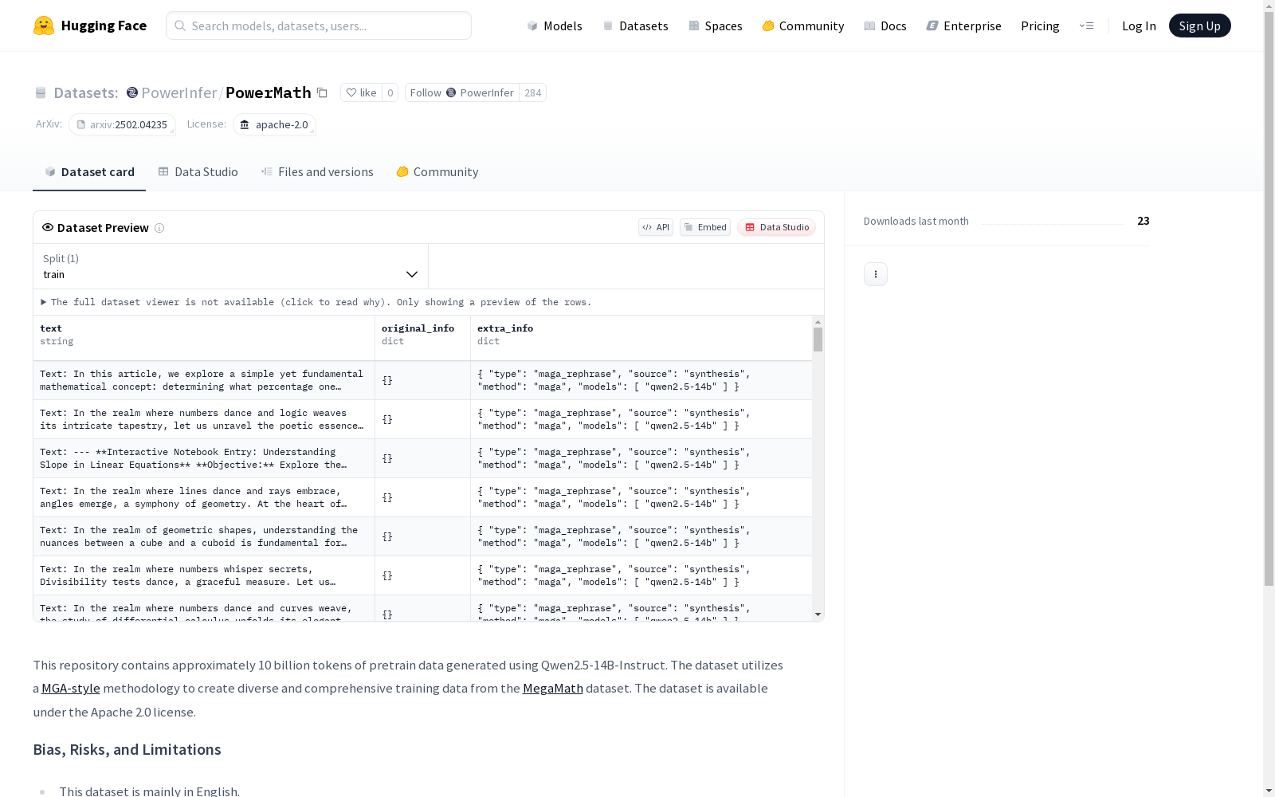Click the table scrollbar down arrow
The width and height of the screenshot is (1275, 797).
[818, 614]
